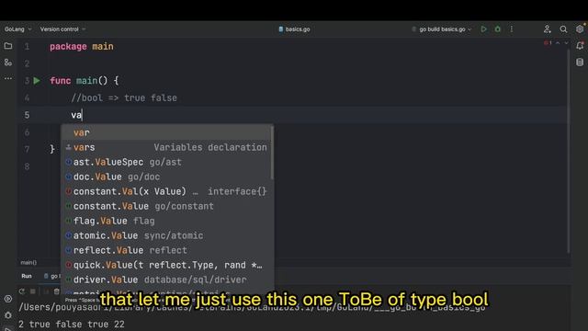Rerun the program in the Run panel
Image resolution: width=588 pixels, height=331 pixels.
[22, 291]
